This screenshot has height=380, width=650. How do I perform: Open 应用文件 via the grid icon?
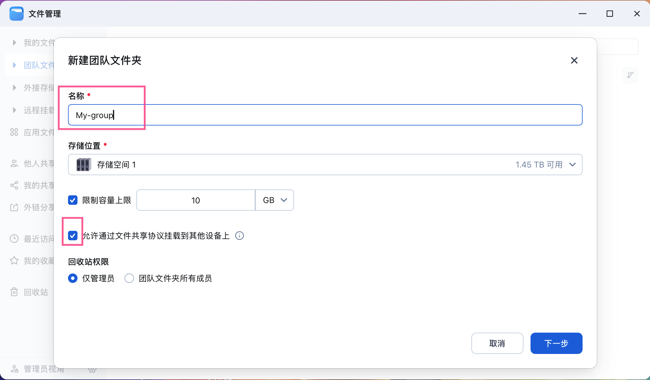pyautogui.click(x=14, y=132)
